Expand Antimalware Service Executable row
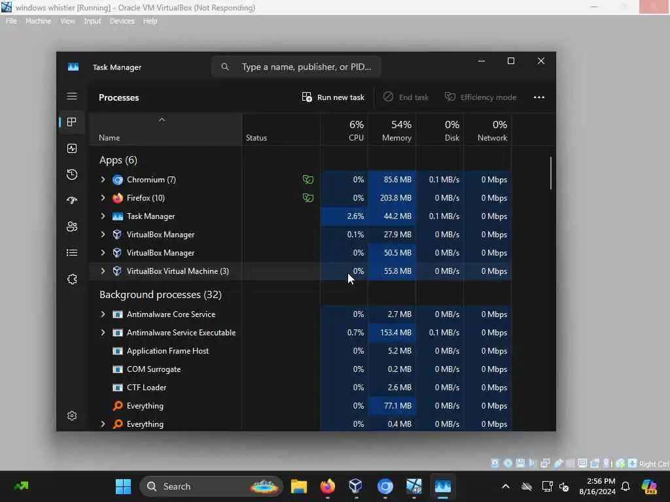Screen dimensions: 670x502 pyautogui.click(x=103, y=333)
